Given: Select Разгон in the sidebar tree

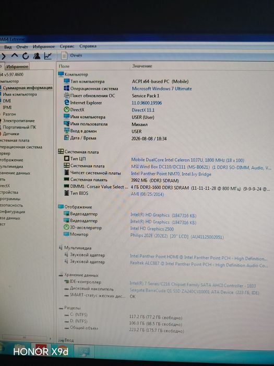Looking at the screenshot, I should pos(9,114).
